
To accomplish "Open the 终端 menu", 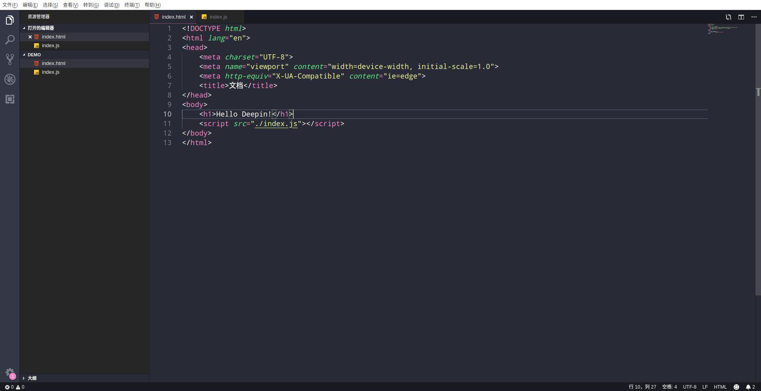I will [131, 5].
